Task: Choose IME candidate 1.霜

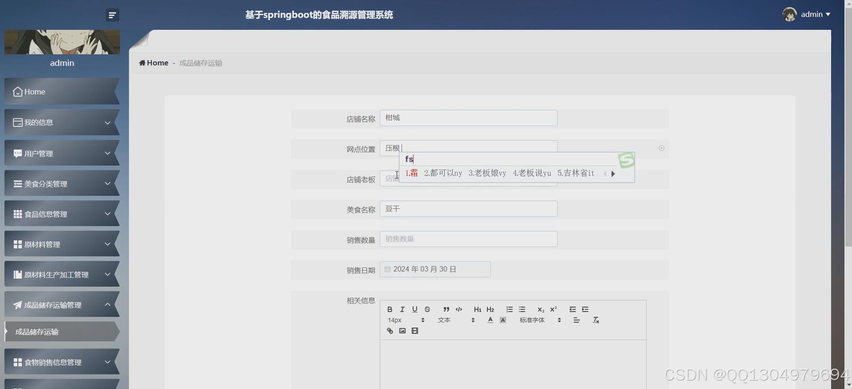Action: (411, 173)
